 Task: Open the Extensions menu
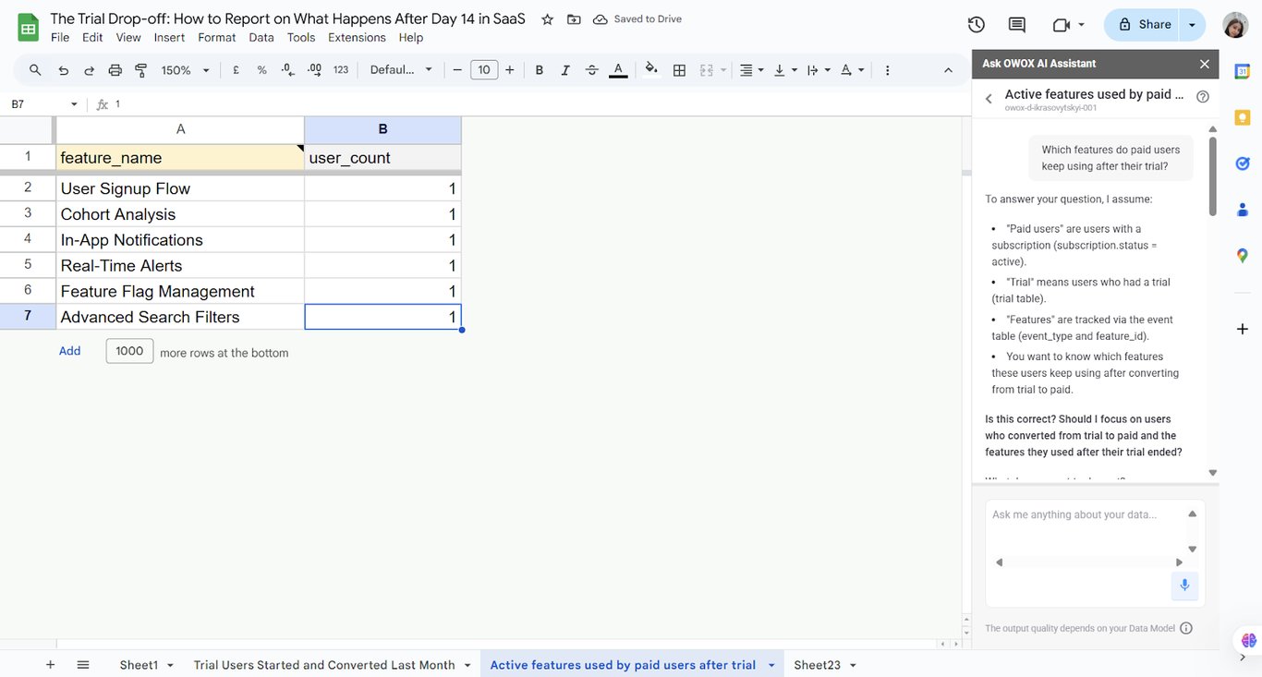click(357, 38)
